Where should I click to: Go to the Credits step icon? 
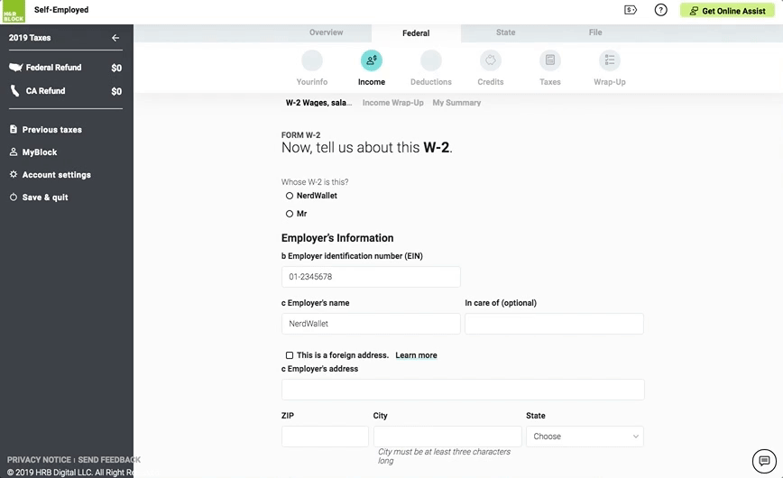pyautogui.click(x=490, y=60)
